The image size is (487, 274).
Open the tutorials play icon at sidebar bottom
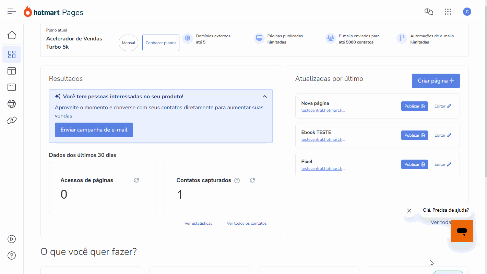click(11, 239)
